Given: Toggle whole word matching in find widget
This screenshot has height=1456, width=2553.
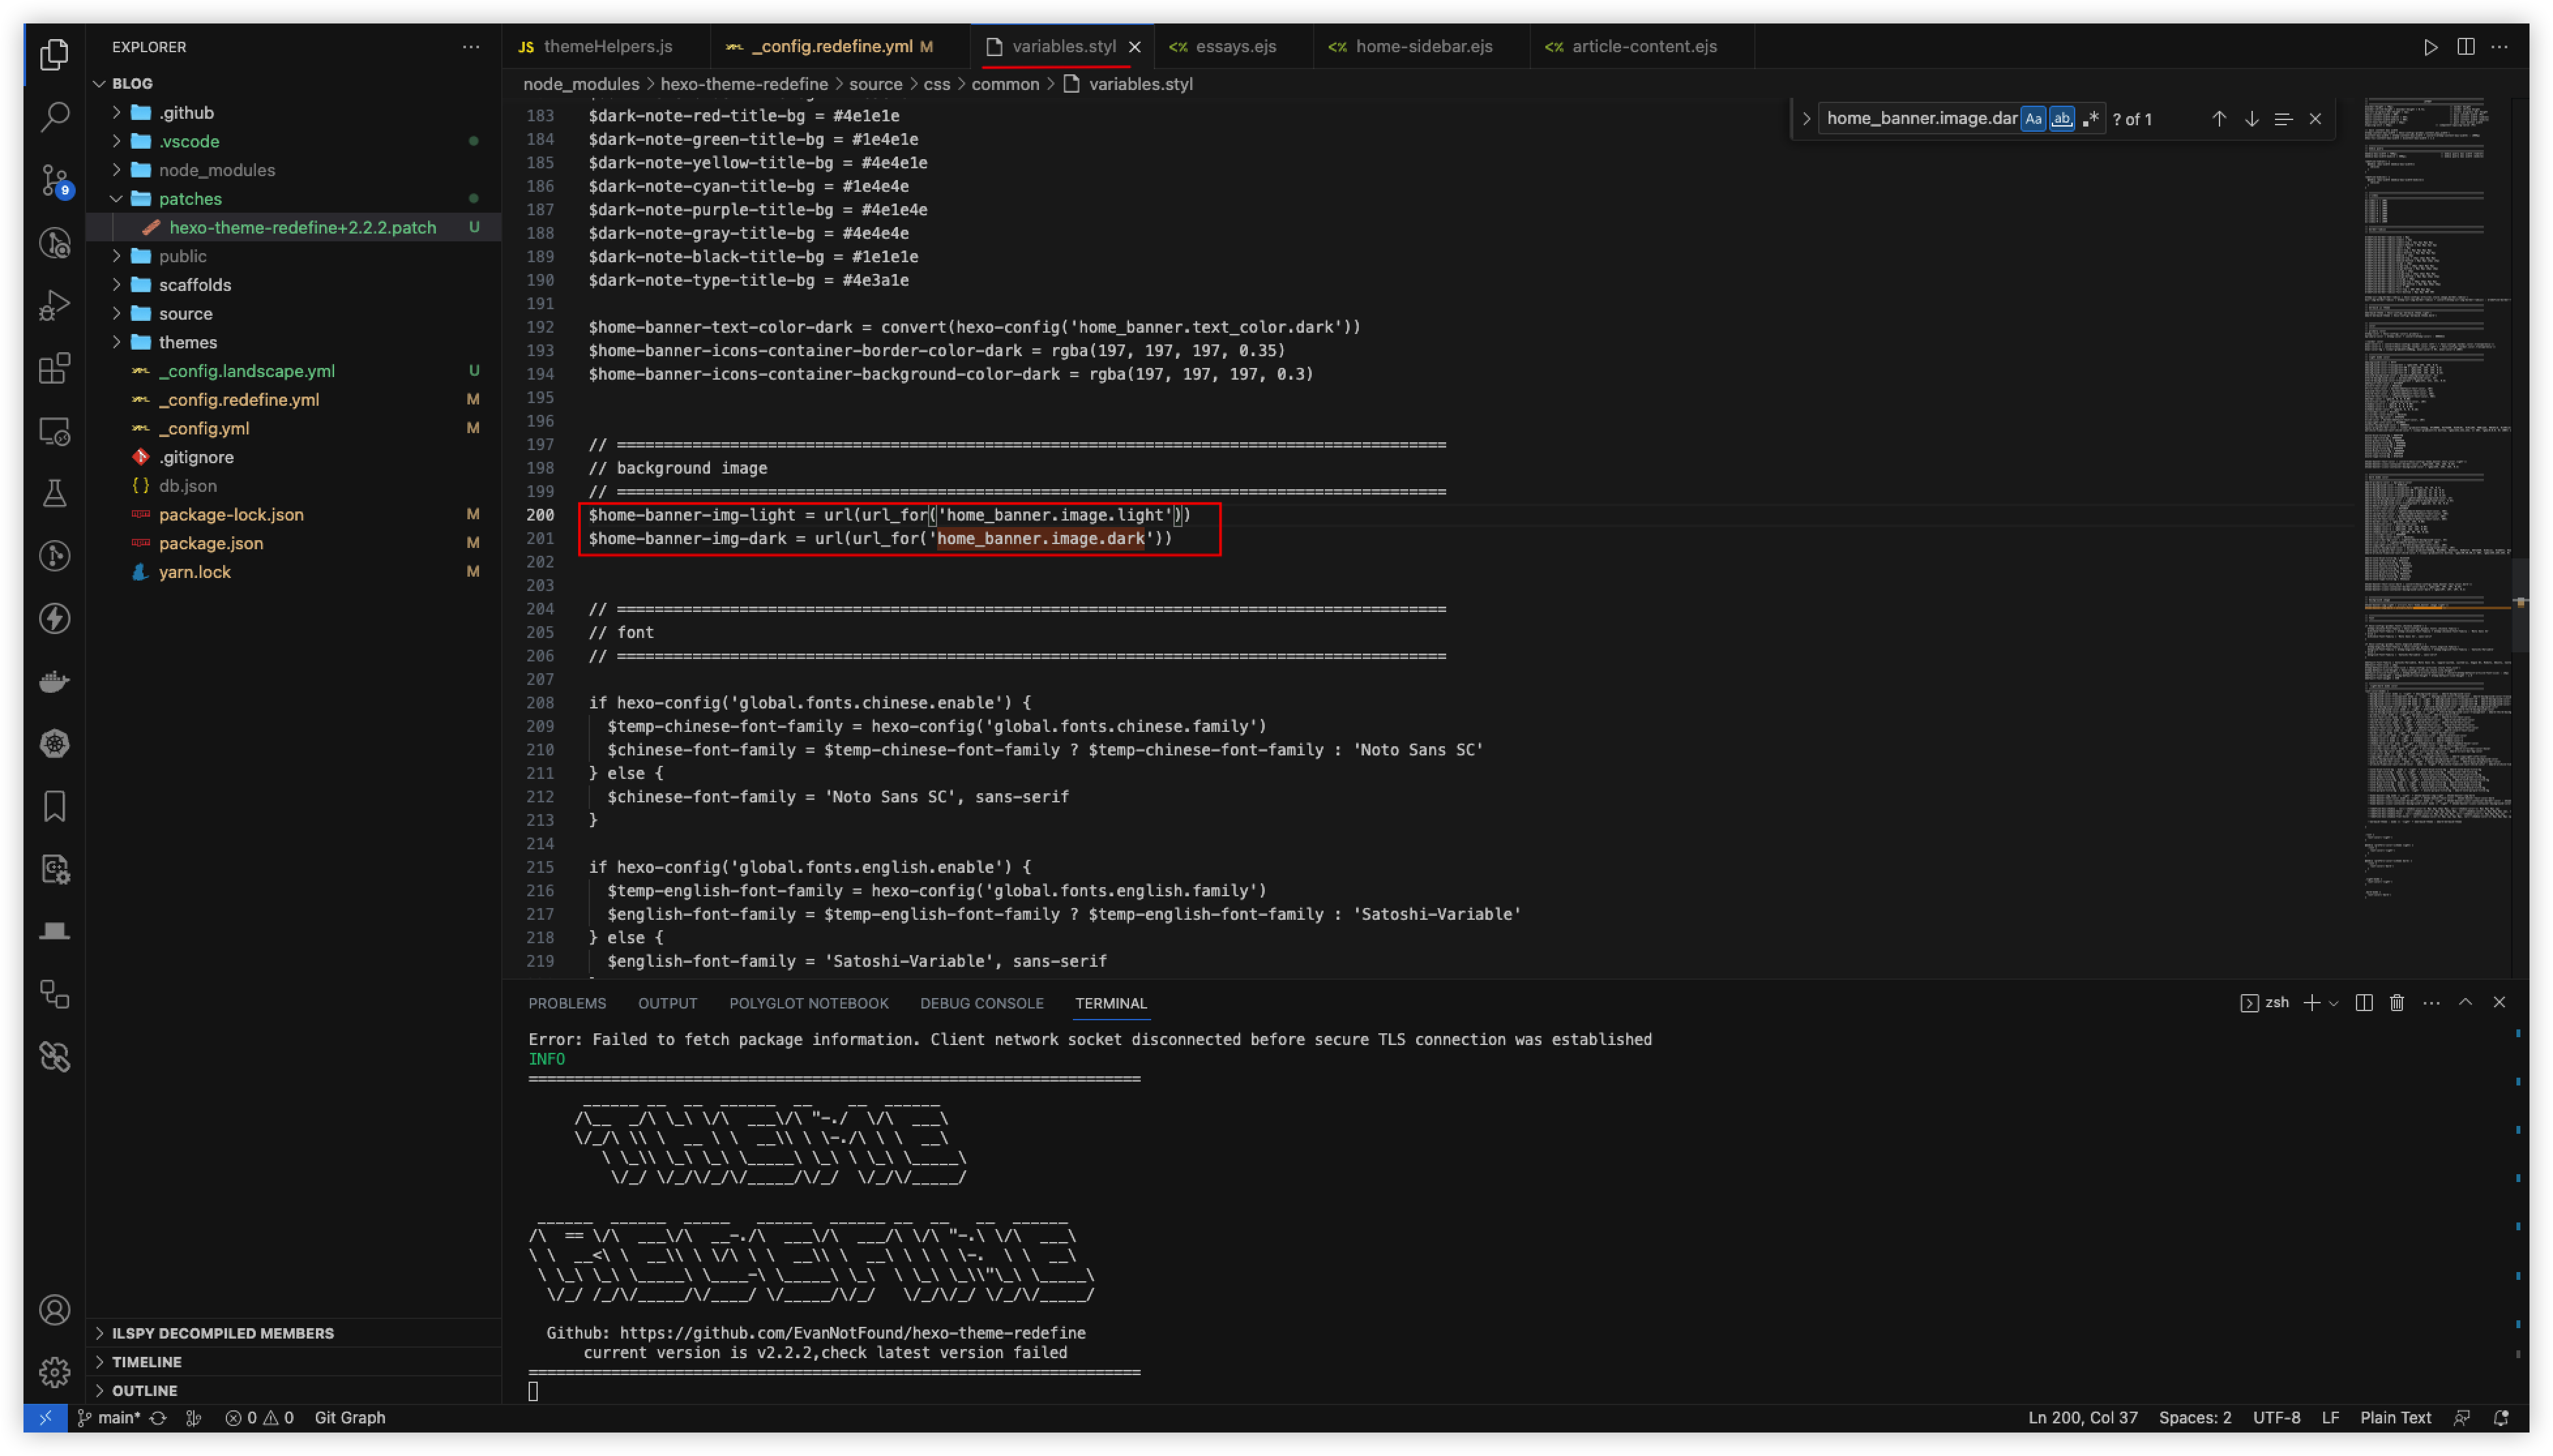Looking at the screenshot, I should click(x=2062, y=118).
